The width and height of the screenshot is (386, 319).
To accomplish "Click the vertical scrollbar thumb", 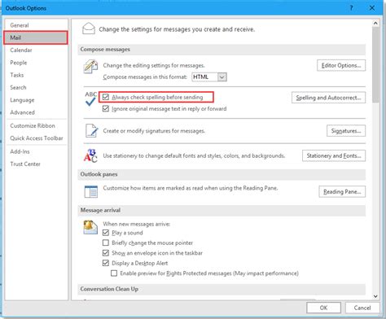I will 375,65.
